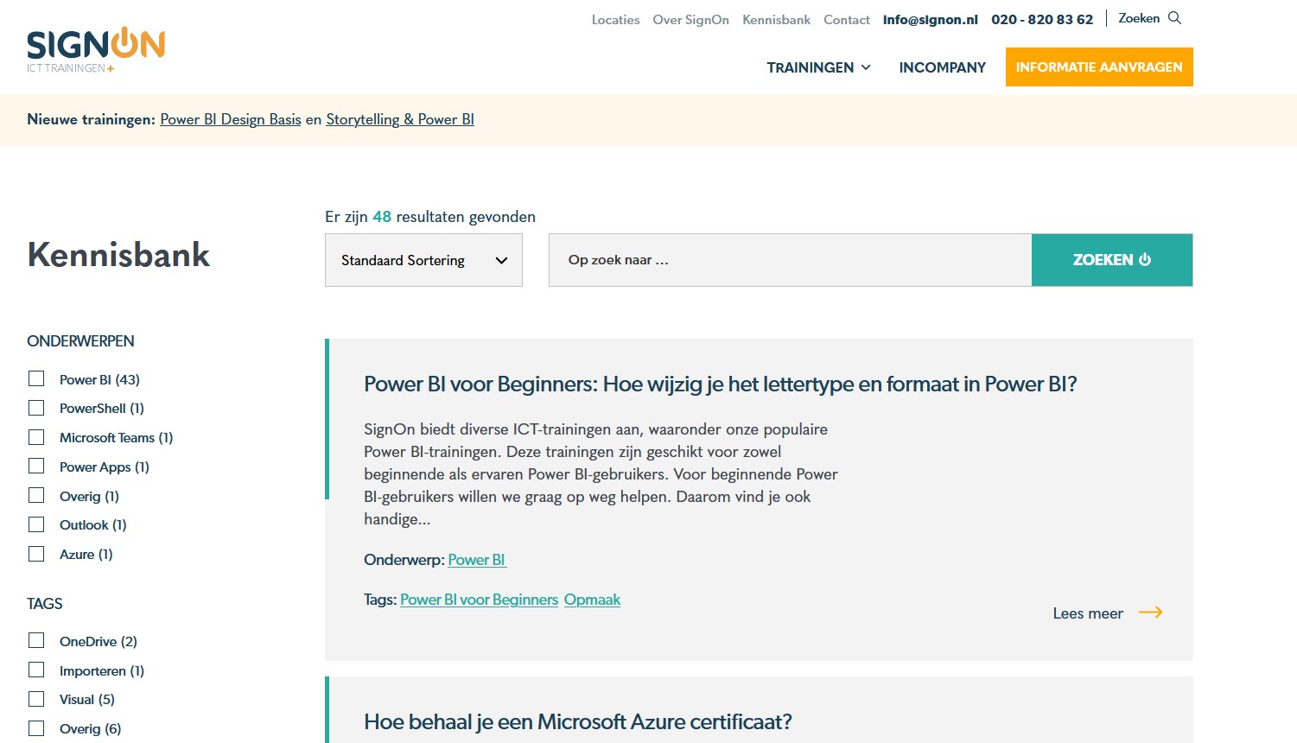Image resolution: width=1297 pixels, height=743 pixels.
Task: Click the SignOn logo
Action: (95, 45)
